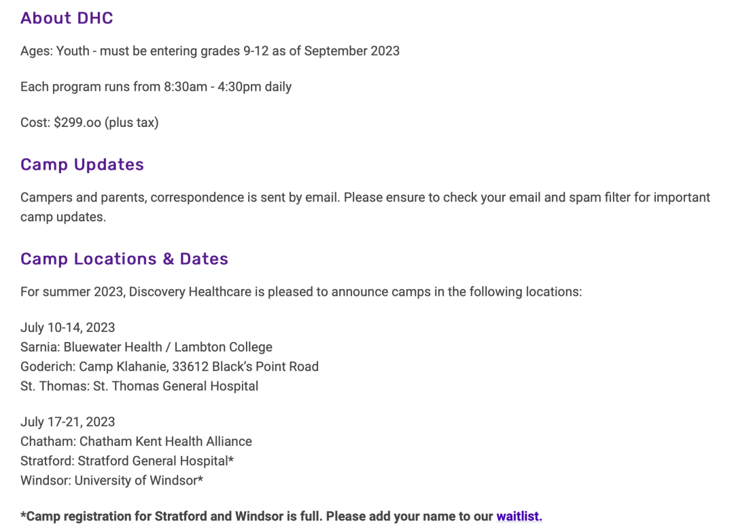Image resolution: width=734 pixels, height=528 pixels.
Task: Click the Goderich Camp Klahanie address line
Action: pyautogui.click(x=169, y=366)
